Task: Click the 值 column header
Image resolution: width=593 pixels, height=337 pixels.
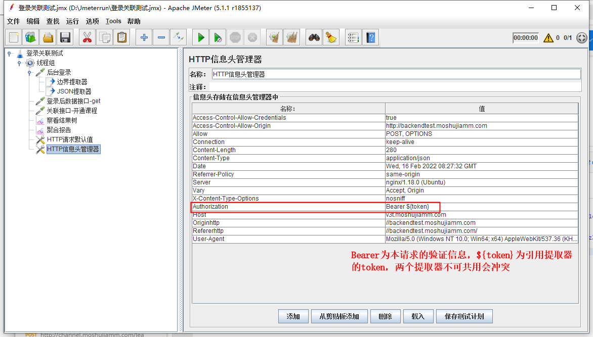Action: [482, 109]
